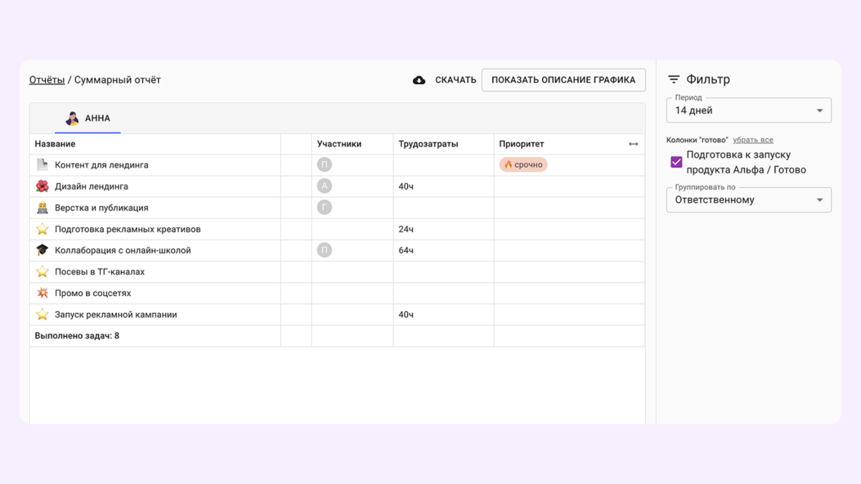Screen dimensions: 861x484
Task: Open the Запуск рекламной кампании task row
Action: tap(116, 315)
